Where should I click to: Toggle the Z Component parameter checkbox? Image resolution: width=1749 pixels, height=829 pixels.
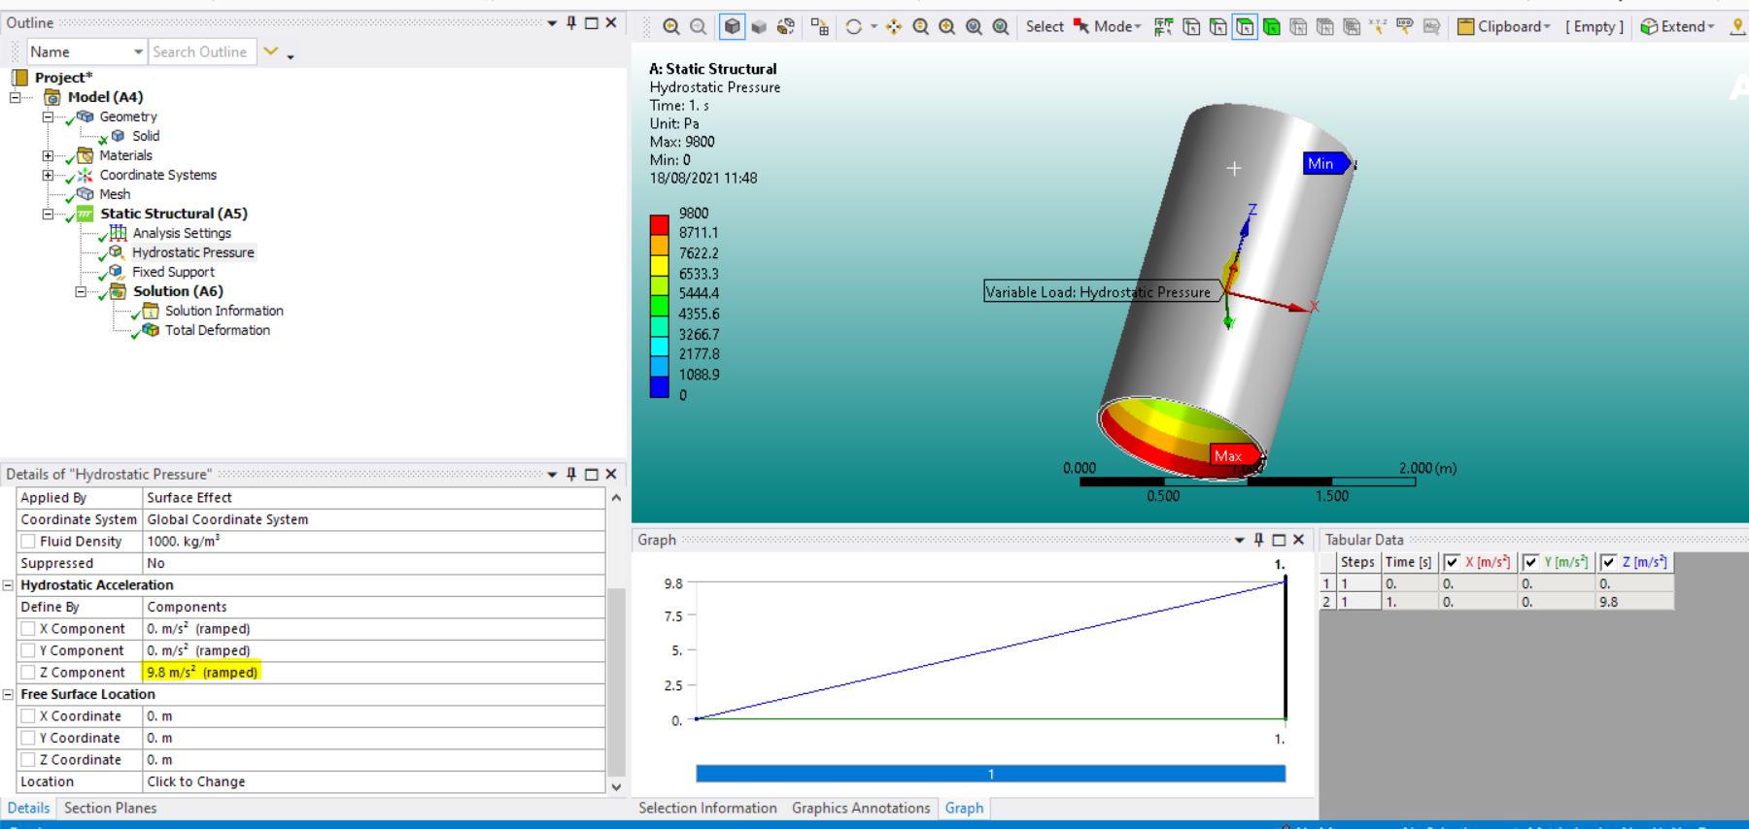click(x=28, y=673)
